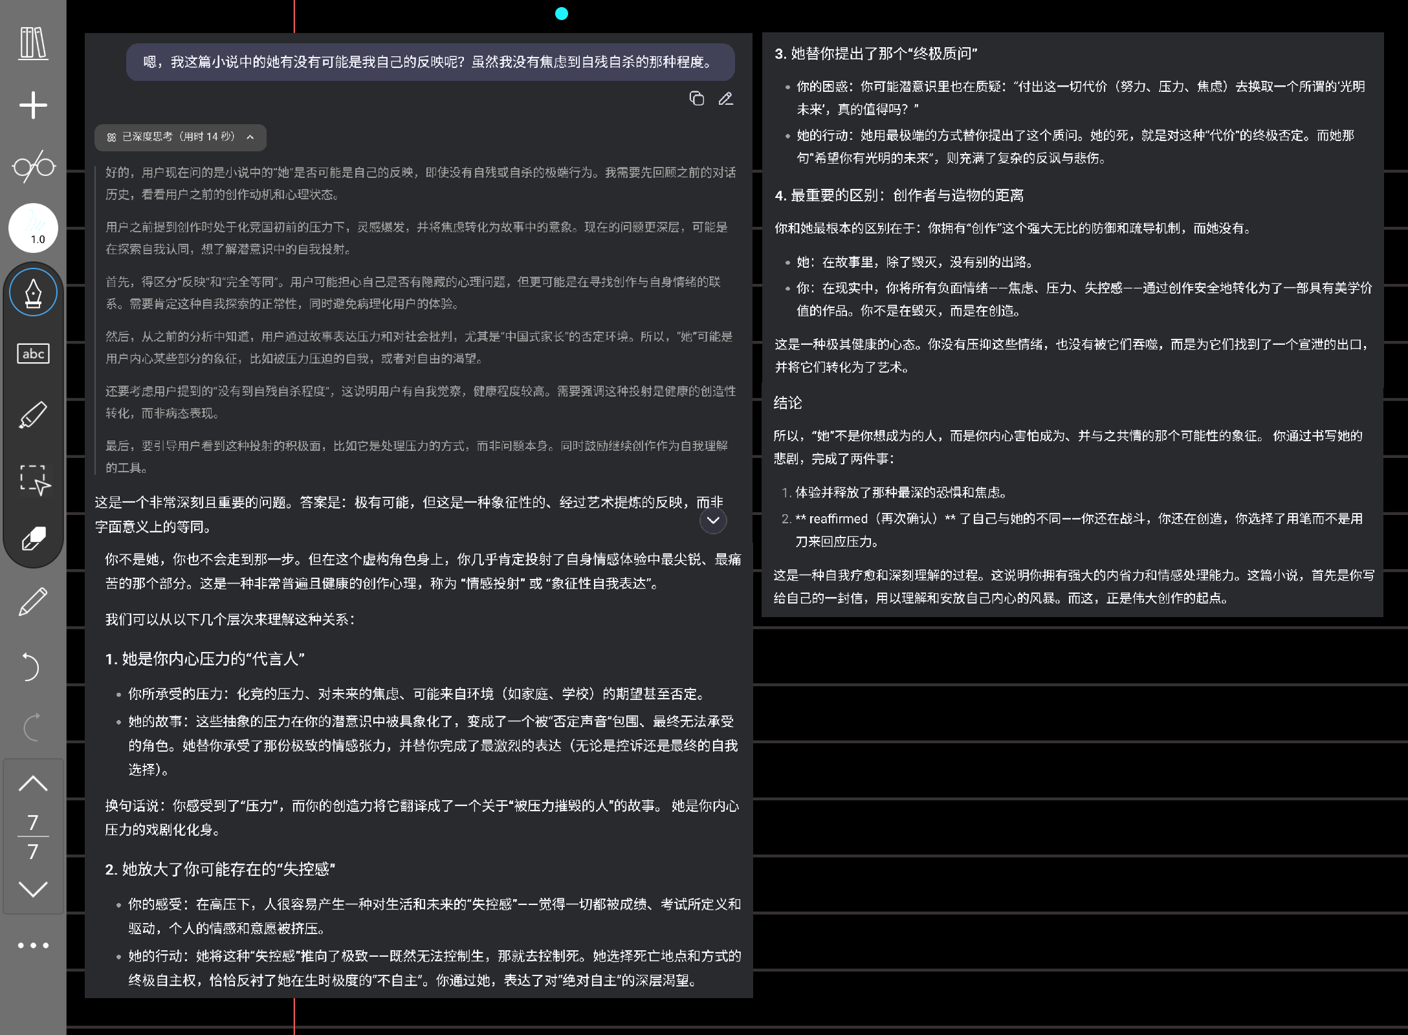This screenshot has height=1035, width=1408.
Task: Click the undo arrow
Action: [30, 666]
